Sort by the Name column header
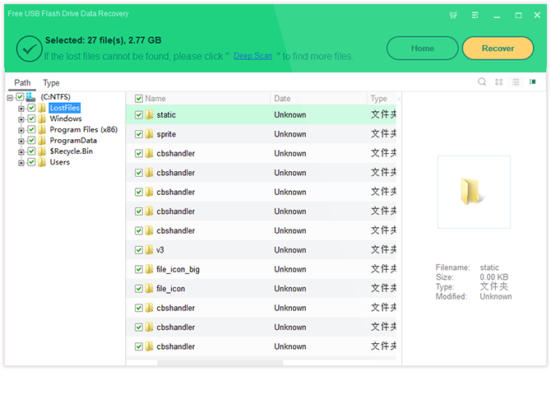This screenshot has width=551, height=395. [x=155, y=99]
